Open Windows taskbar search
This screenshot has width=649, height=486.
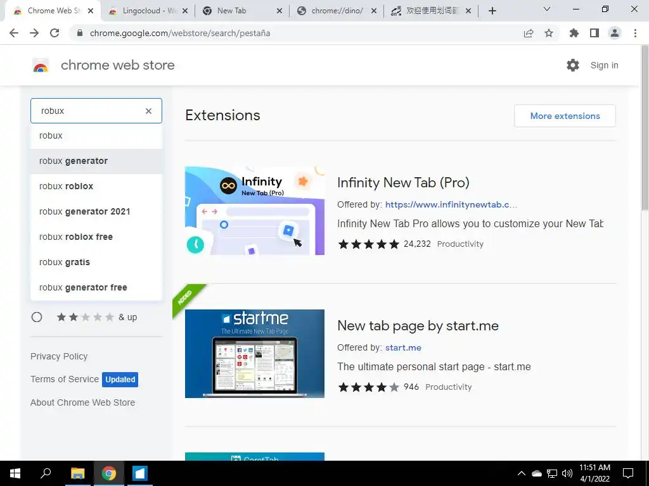46,473
